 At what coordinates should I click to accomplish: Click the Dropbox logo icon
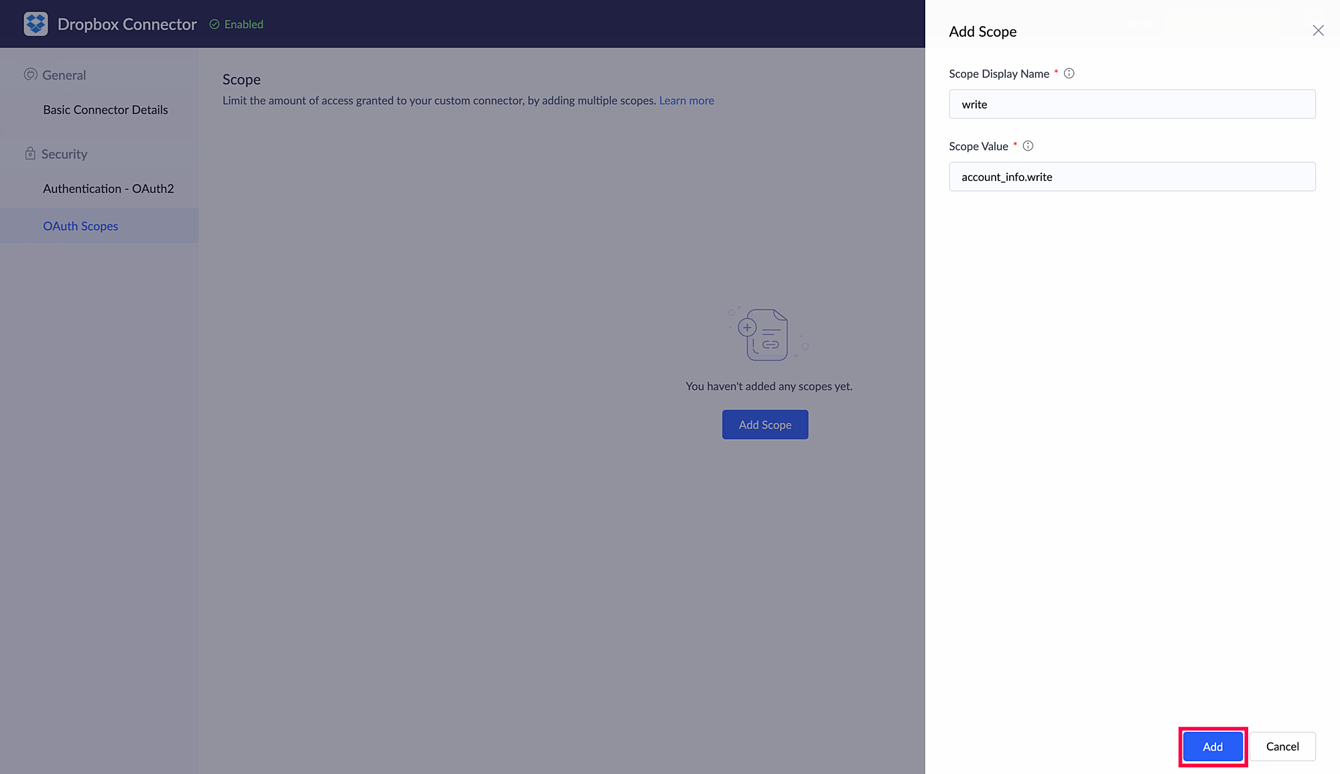coord(36,24)
